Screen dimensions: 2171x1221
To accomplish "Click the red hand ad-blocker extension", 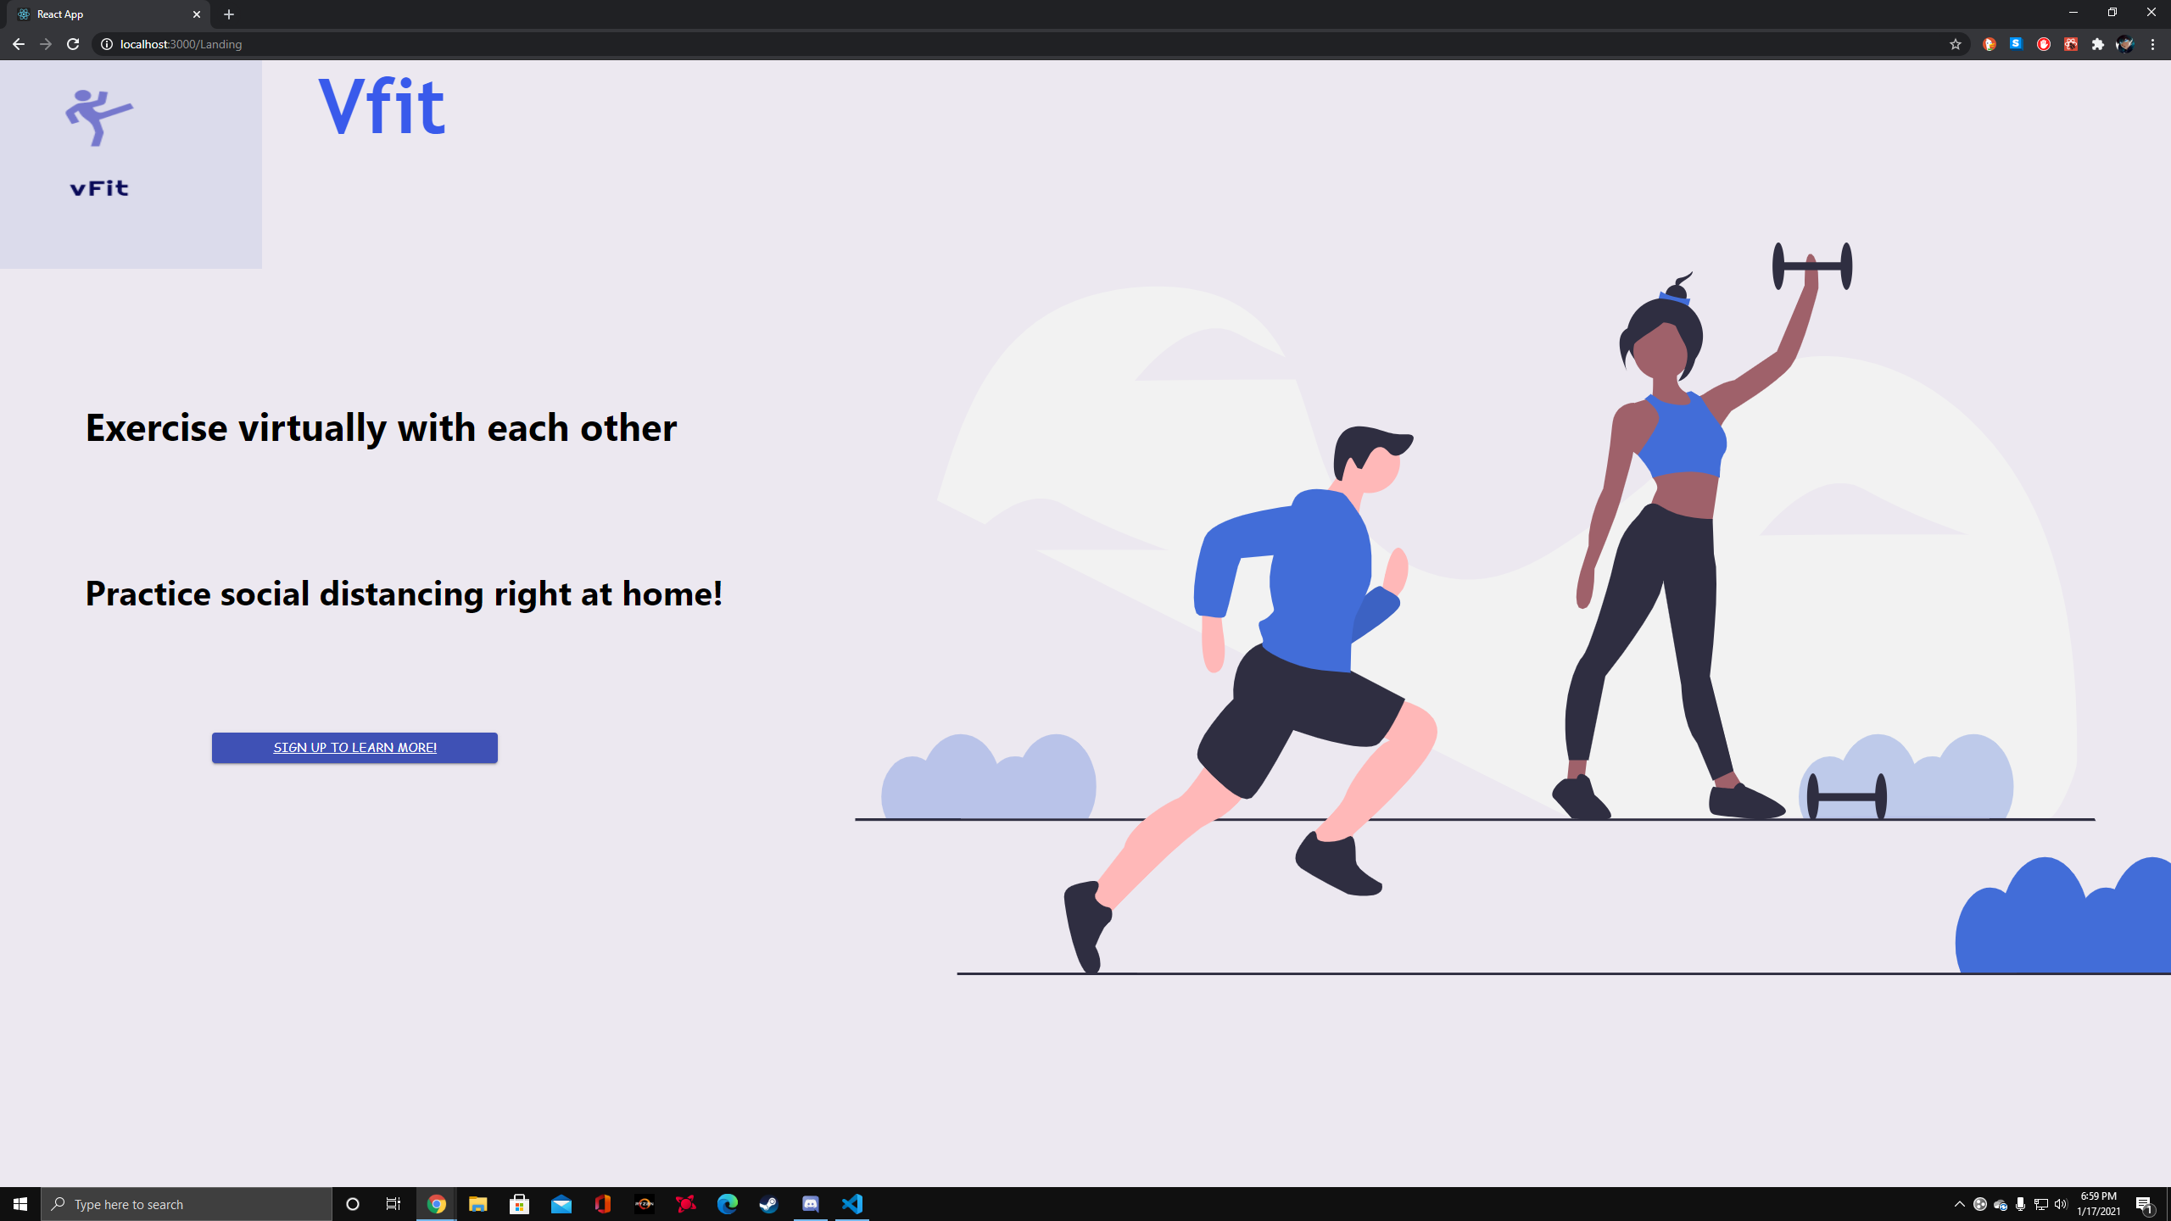I will point(2044,44).
